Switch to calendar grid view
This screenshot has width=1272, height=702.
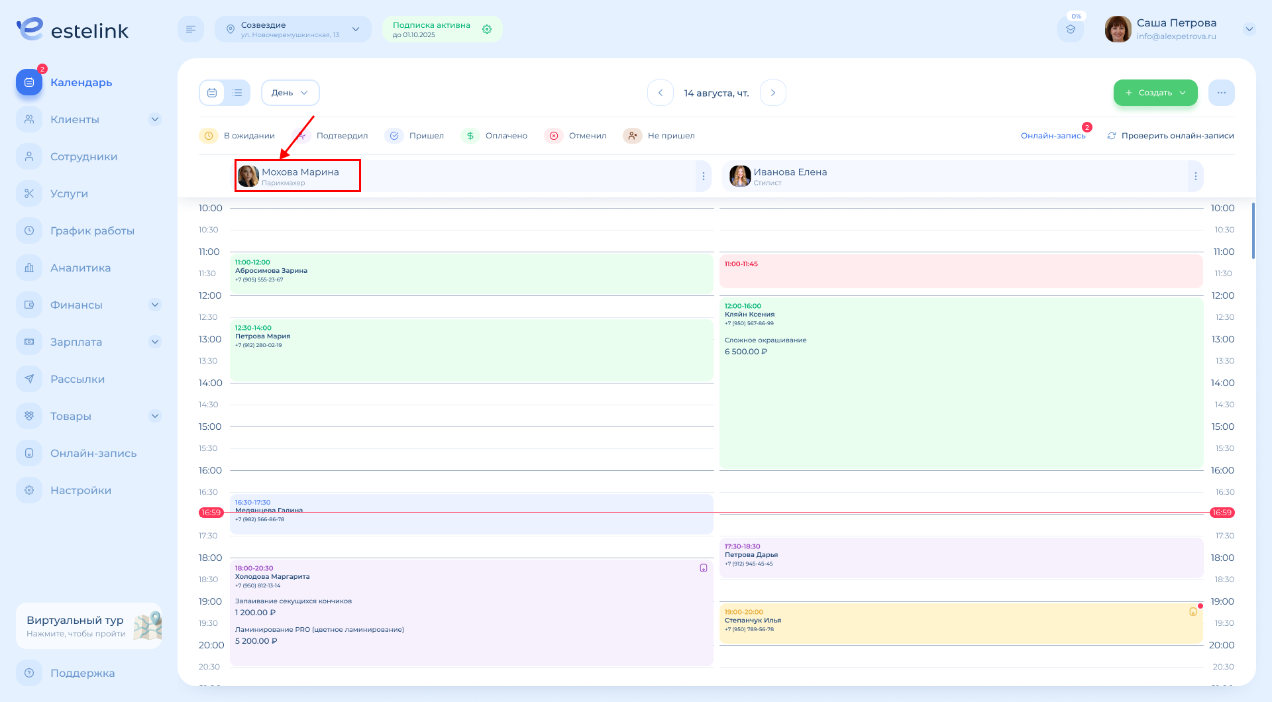212,93
